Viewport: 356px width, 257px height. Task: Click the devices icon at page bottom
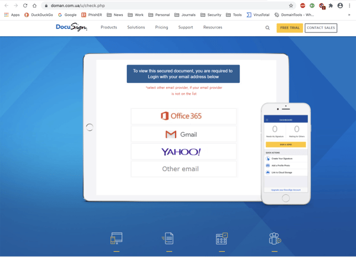click(x=116, y=239)
